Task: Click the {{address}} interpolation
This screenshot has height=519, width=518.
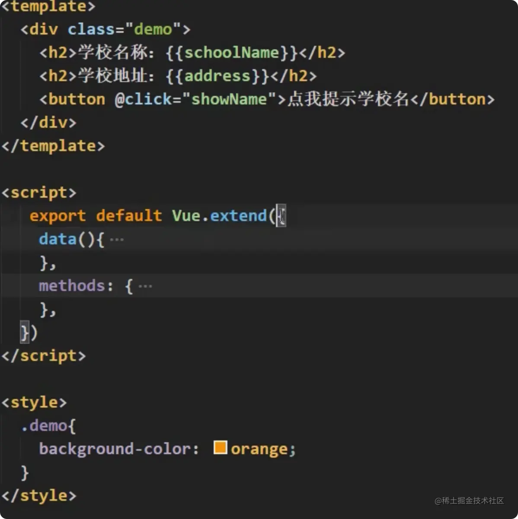Action: (218, 76)
